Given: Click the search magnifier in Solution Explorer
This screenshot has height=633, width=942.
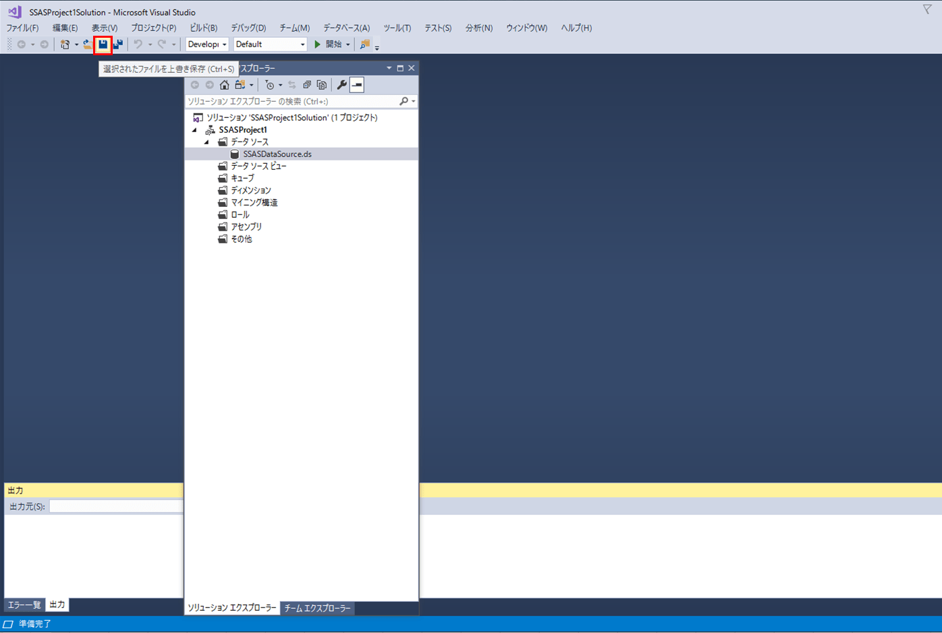Looking at the screenshot, I should [404, 101].
